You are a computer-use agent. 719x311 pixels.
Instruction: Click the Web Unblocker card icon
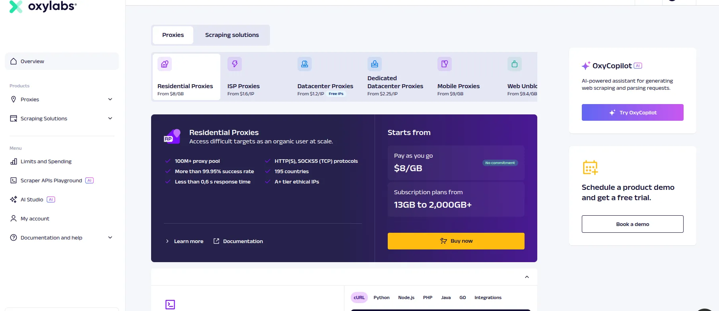pos(515,64)
